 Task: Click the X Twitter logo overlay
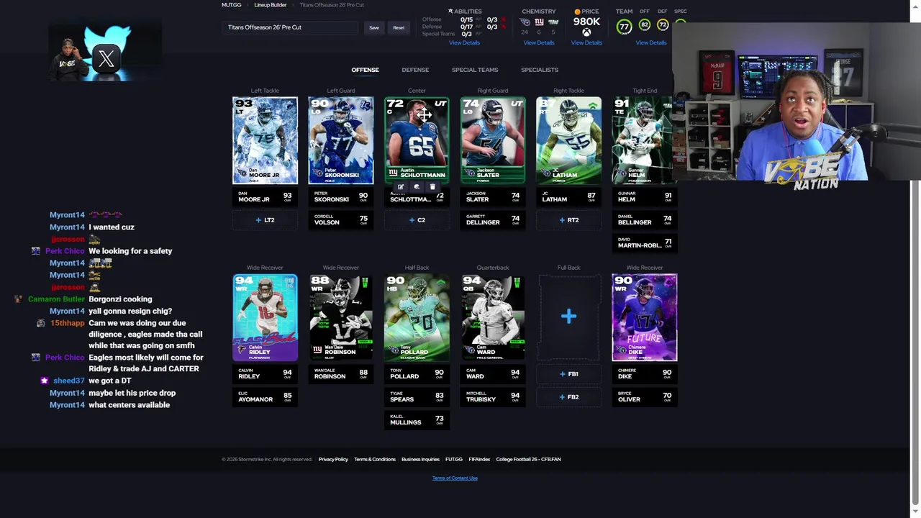pyautogui.click(x=106, y=58)
